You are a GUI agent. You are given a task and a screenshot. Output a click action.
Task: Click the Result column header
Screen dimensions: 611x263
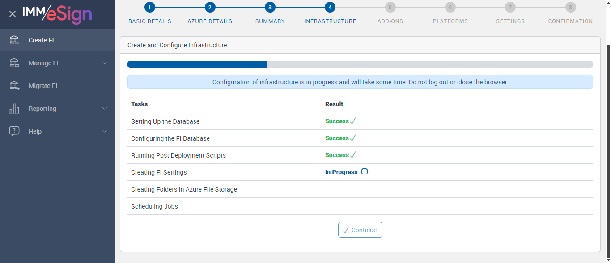[334, 104]
